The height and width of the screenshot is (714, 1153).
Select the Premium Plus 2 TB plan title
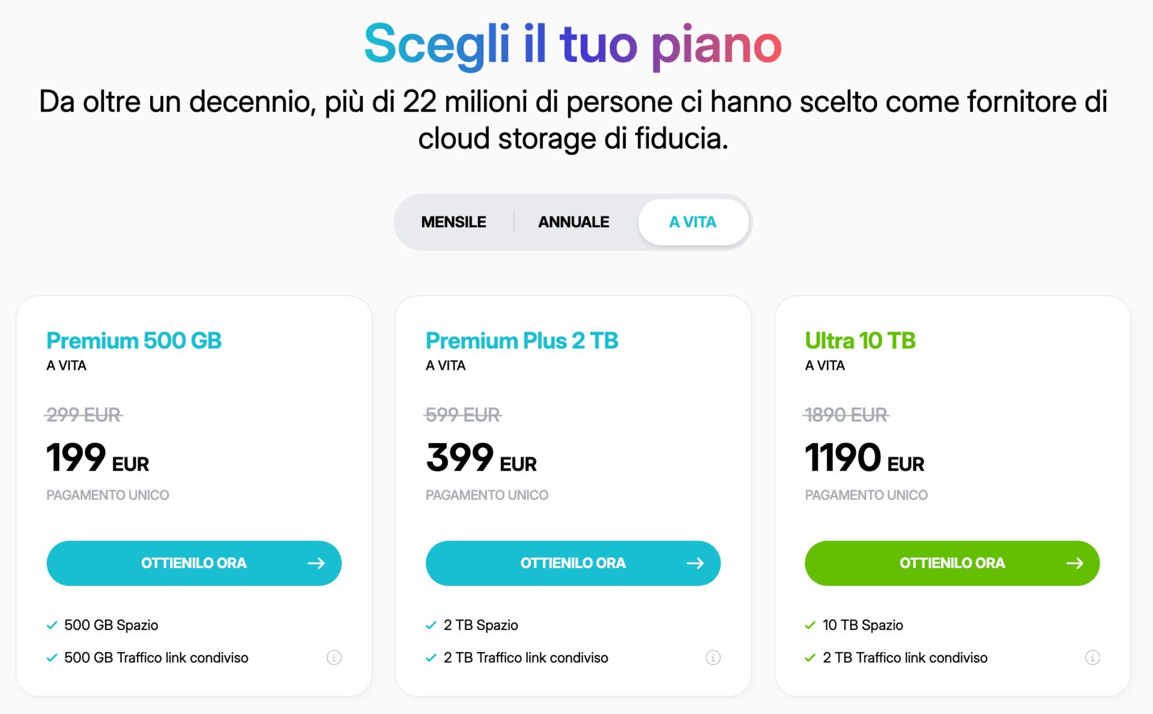(x=522, y=340)
